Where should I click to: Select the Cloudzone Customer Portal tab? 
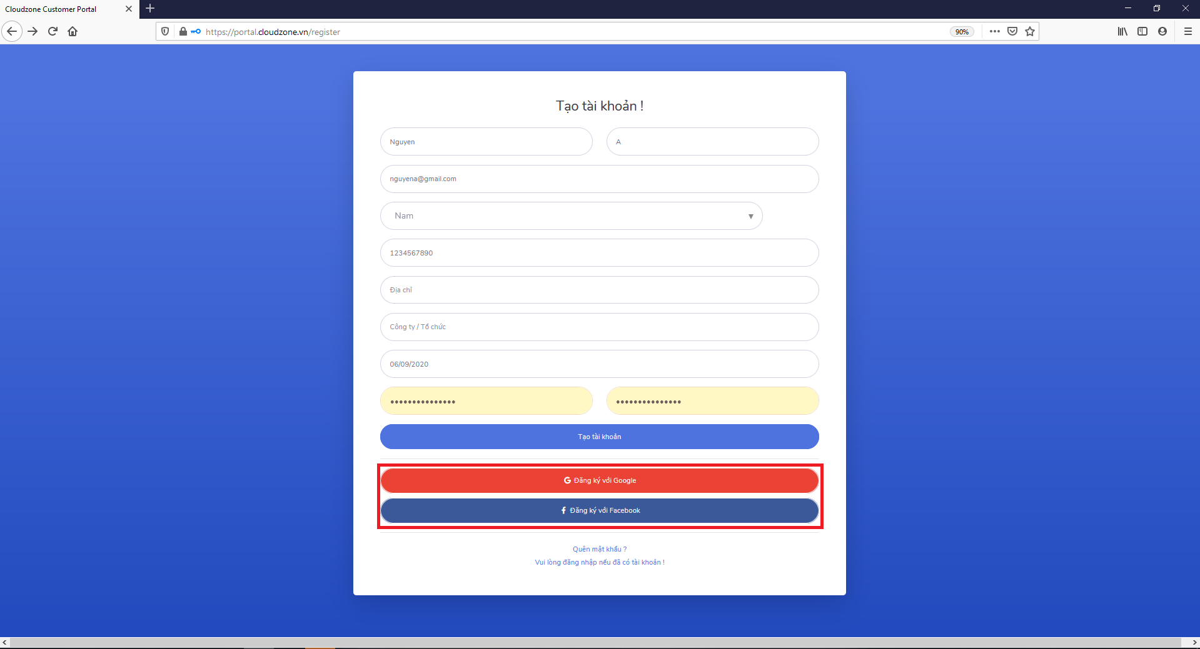[x=69, y=9]
